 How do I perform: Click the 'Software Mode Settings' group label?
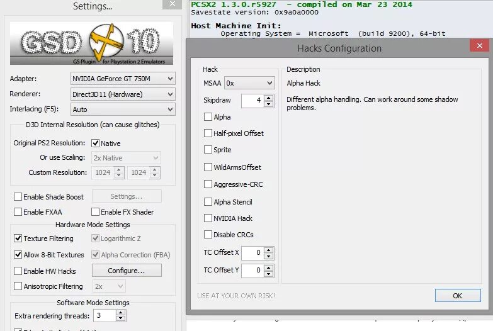pos(93,303)
